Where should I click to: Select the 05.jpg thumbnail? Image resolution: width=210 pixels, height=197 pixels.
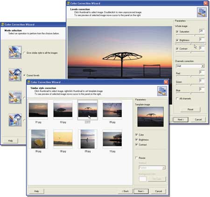(x=112, y=110)
